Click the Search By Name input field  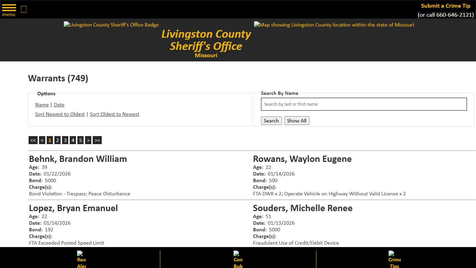pyautogui.click(x=364, y=104)
